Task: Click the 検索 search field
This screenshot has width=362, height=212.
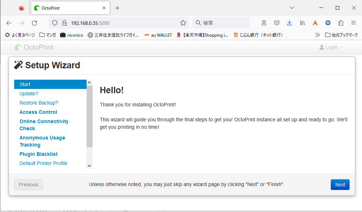Action: 221,23
